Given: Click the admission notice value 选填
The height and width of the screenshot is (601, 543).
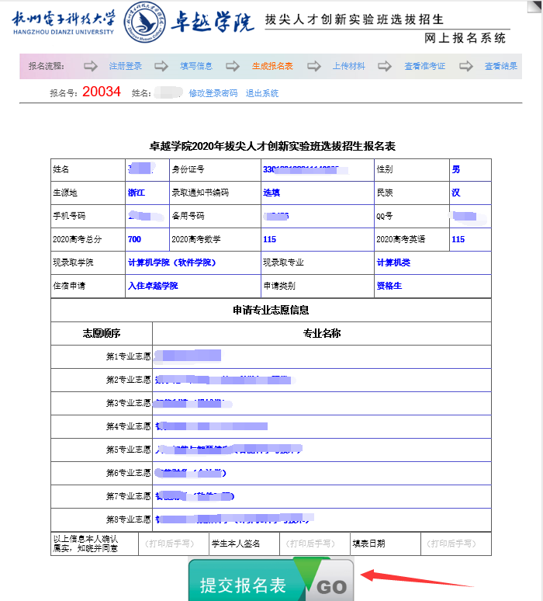Looking at the screenshot, I should (271, 193).
